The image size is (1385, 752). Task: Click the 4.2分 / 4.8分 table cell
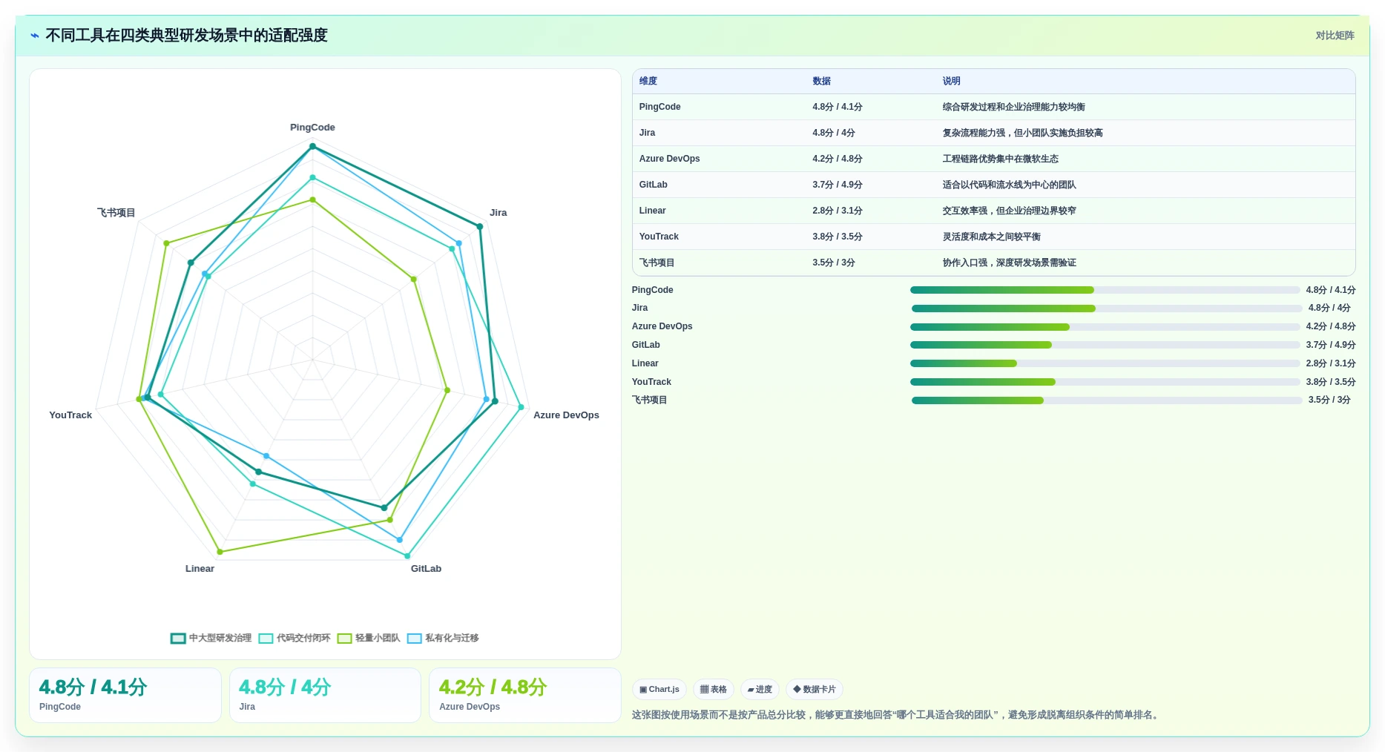point(837,159)
